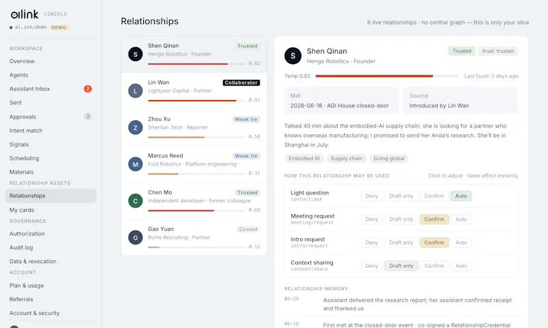Click the Approvals count badge 3
548x328 pixels.
point(88,116)
